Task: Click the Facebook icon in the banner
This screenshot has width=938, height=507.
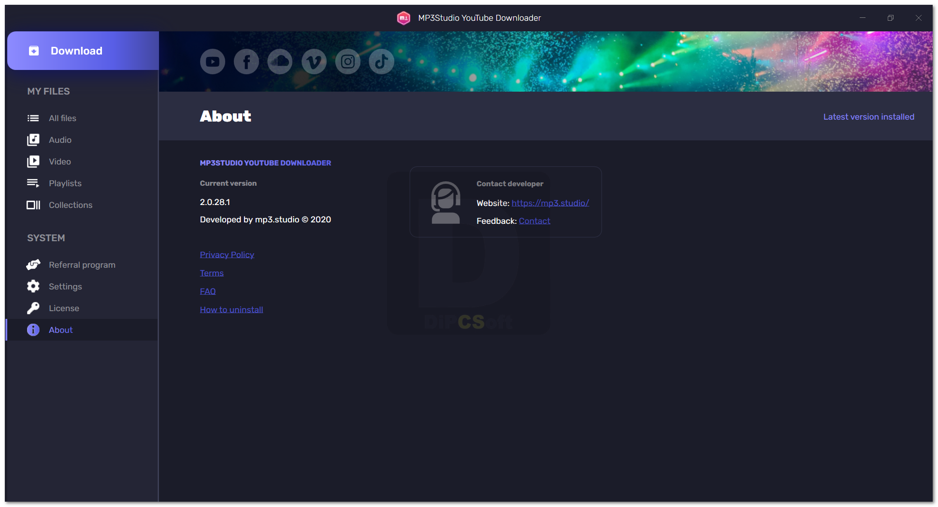Action: (246, 62)
